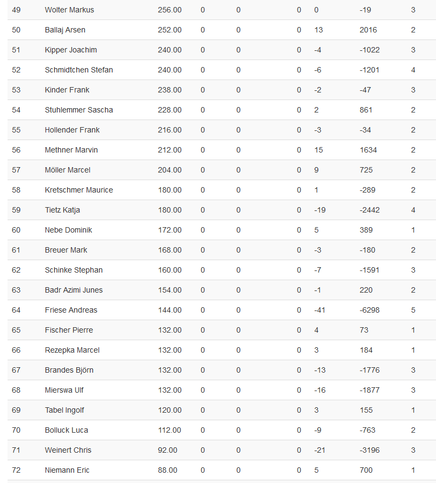Click the 252.00 points value
The height and width of the screenshot is (483, 436).
pyautogui.click(x=169, y=30)
